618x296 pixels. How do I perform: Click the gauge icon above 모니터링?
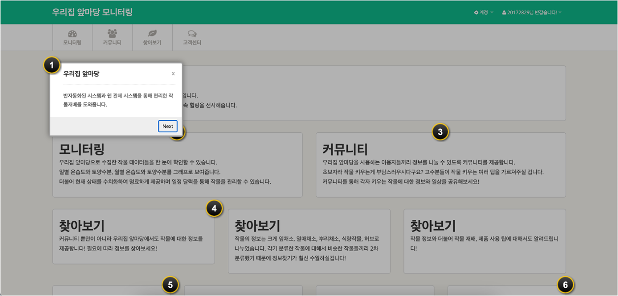click(72, 33)
